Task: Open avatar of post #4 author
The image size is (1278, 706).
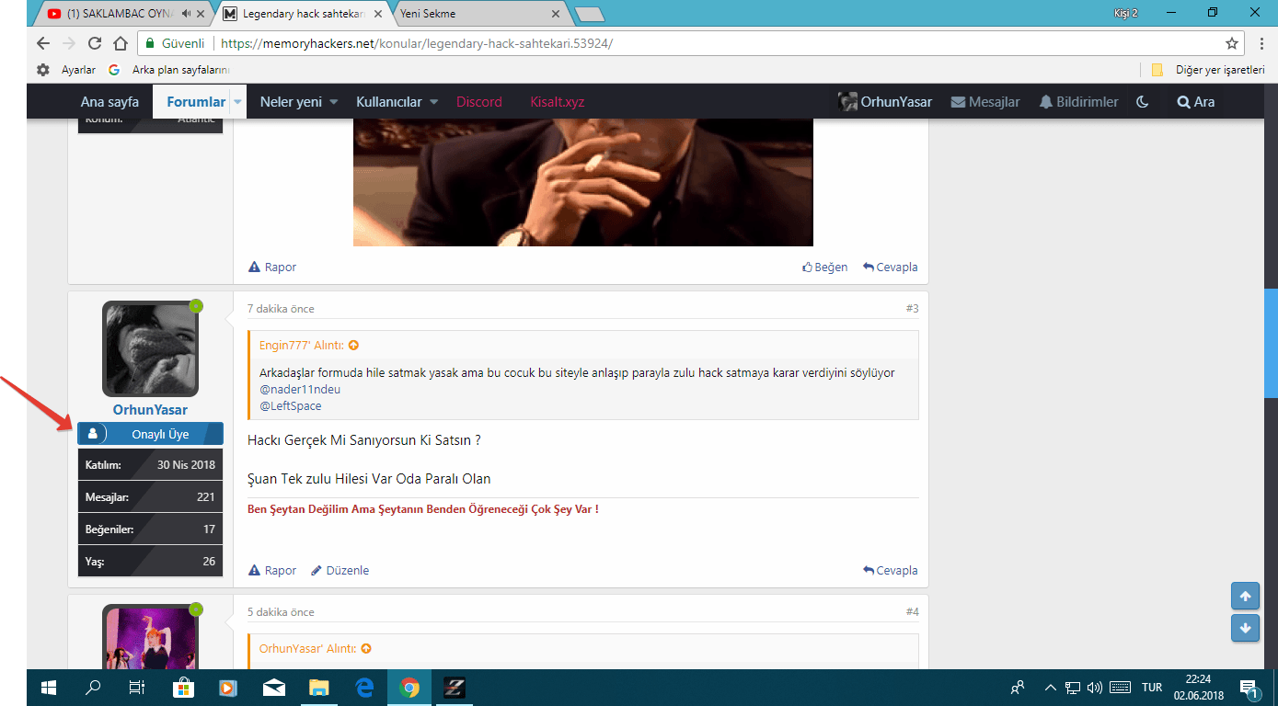Action: click(150, 636)
